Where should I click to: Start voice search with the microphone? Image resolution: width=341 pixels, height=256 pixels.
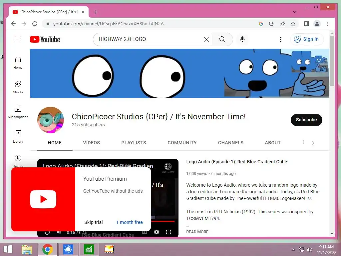pyautogui.click(x=242, y=39)
